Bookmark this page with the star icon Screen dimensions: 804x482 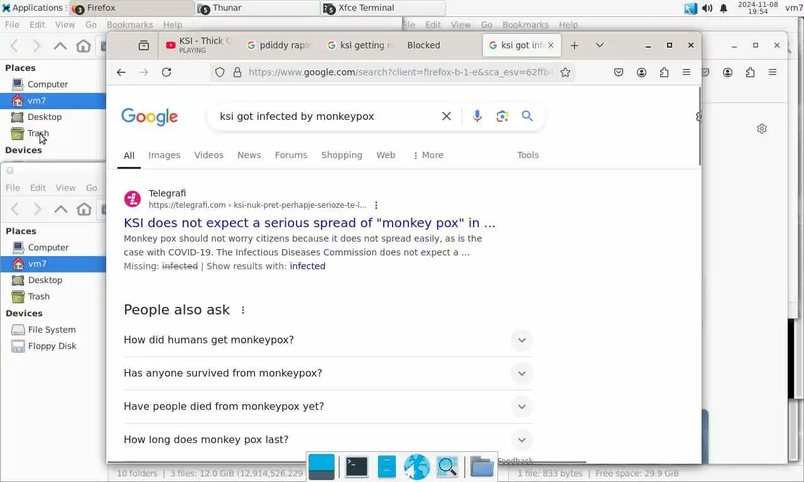coord(565,72)
